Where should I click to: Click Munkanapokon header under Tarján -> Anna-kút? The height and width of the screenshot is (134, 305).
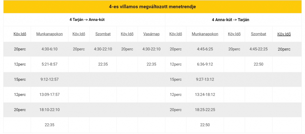tap(49, 34)
